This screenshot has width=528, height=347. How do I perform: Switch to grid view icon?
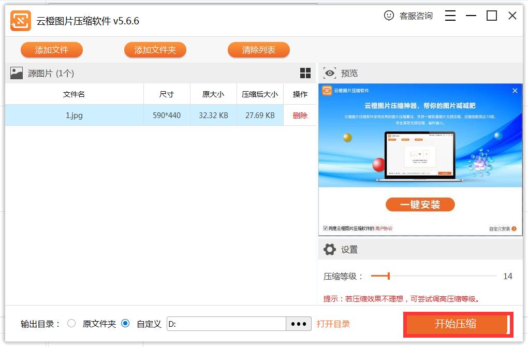[305, 73]
